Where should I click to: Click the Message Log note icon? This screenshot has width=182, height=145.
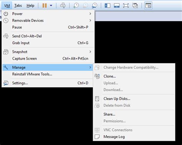tap(97, 137)
